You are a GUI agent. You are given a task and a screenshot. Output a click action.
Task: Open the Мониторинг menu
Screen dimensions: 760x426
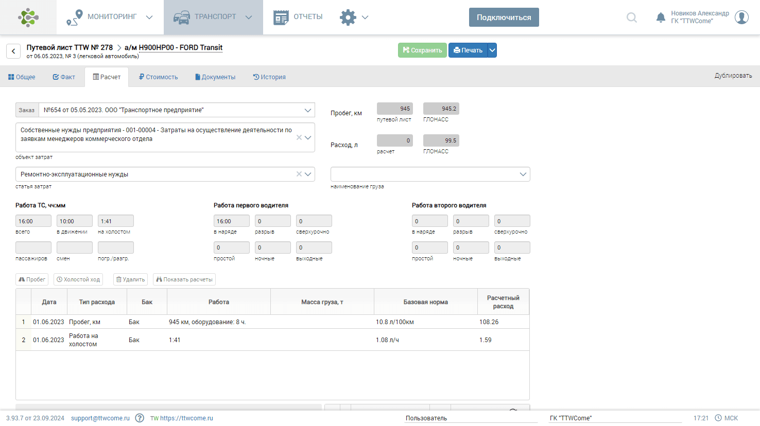(x=110, y=17)
